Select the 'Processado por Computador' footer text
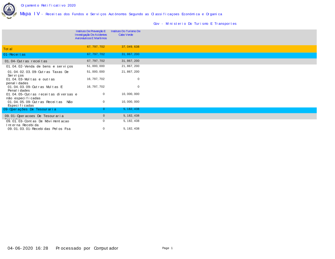335x259 pixels. pos(87,248)
